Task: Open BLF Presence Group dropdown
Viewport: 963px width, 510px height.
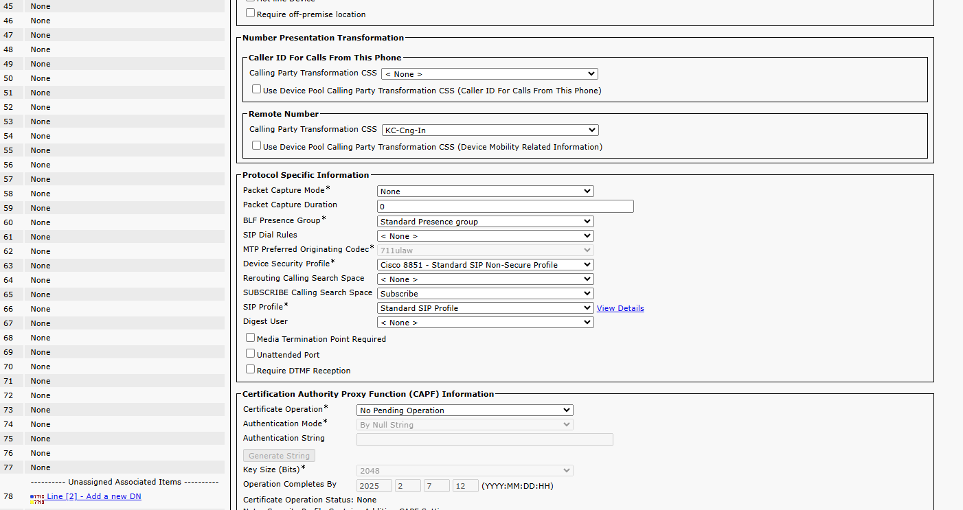Action: pos(486,222)
